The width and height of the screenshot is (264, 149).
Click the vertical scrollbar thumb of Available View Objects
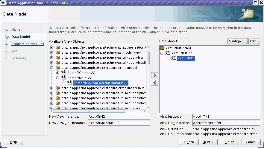tap(148, 58)
